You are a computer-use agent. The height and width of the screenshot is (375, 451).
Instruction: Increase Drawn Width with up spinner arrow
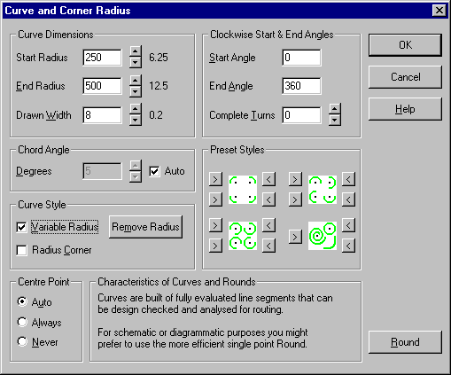coord(136,109)
